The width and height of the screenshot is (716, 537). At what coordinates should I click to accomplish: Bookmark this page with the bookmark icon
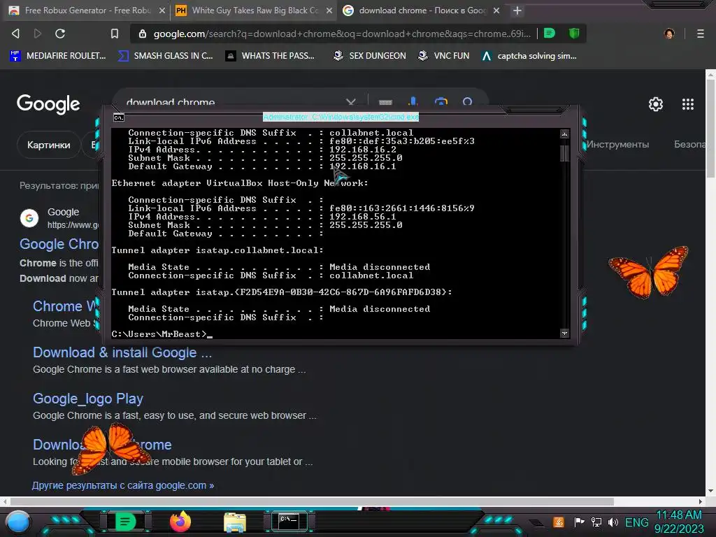click(115, 34)
